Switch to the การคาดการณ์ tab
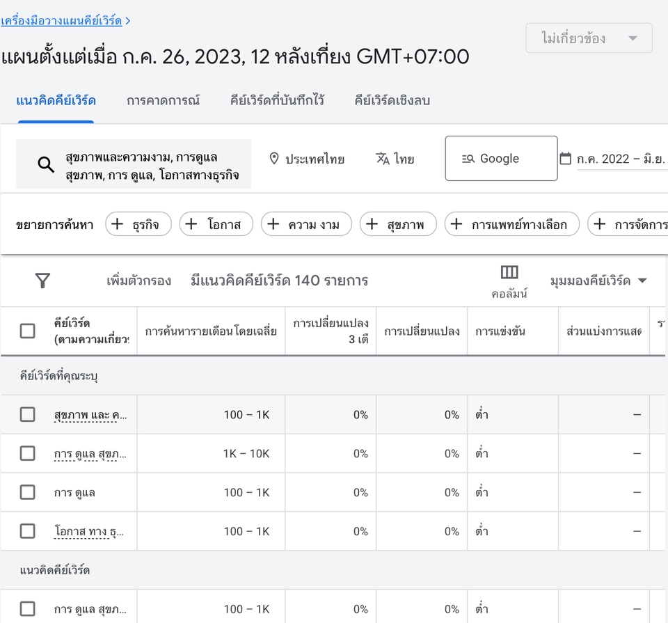668x623 pixels. 163,100
